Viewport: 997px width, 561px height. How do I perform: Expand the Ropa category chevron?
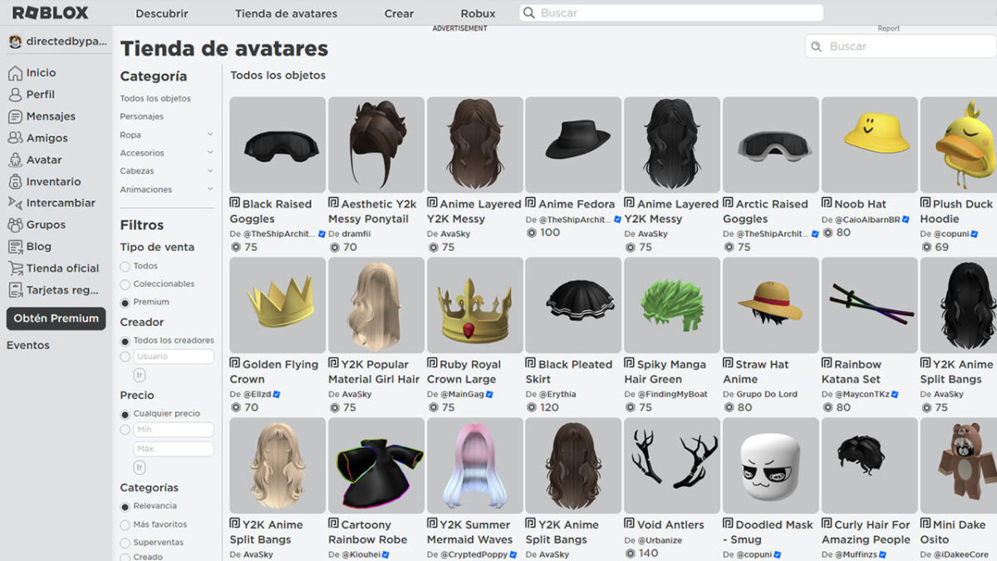210,135
